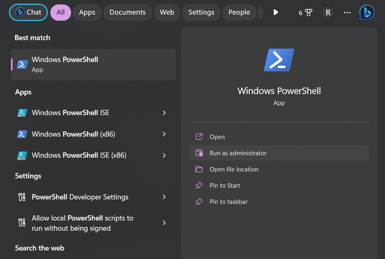Click the PowerShell Developer Settings tools icon

pos(22,197)
